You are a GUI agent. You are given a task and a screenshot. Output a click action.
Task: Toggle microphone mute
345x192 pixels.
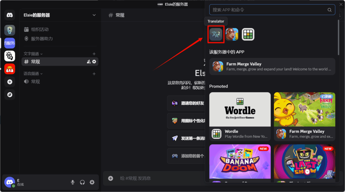[73, 182]
